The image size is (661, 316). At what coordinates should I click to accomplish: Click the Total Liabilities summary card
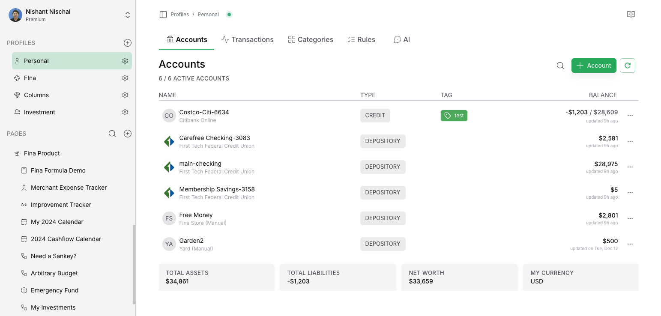338,277
